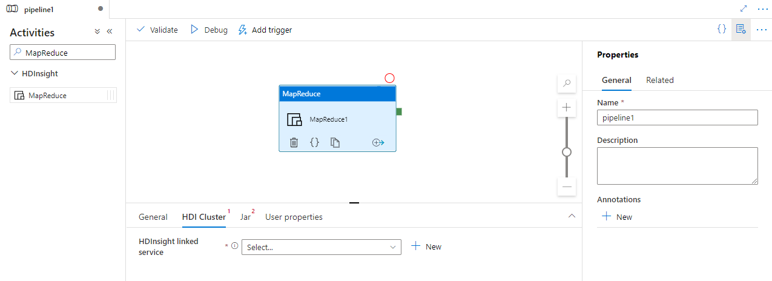
Task: Delete the MapReduce1 activity with trash icon
Action: click(x=294, y=142)
